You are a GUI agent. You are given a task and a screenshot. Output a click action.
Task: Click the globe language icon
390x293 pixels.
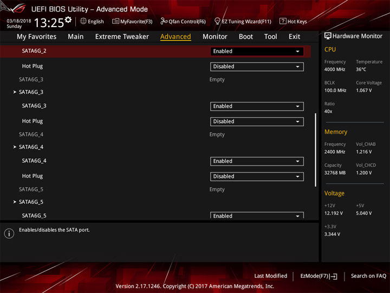click(x=83, y=21)
